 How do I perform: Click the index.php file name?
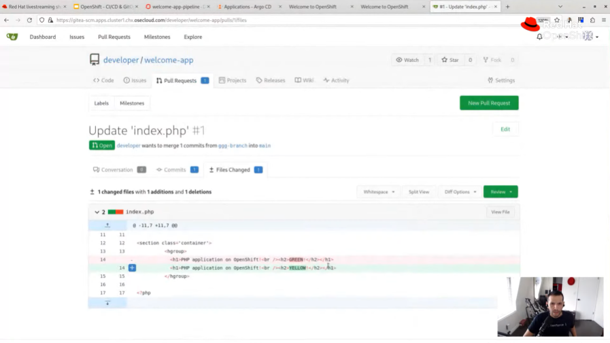coord(139,212)
